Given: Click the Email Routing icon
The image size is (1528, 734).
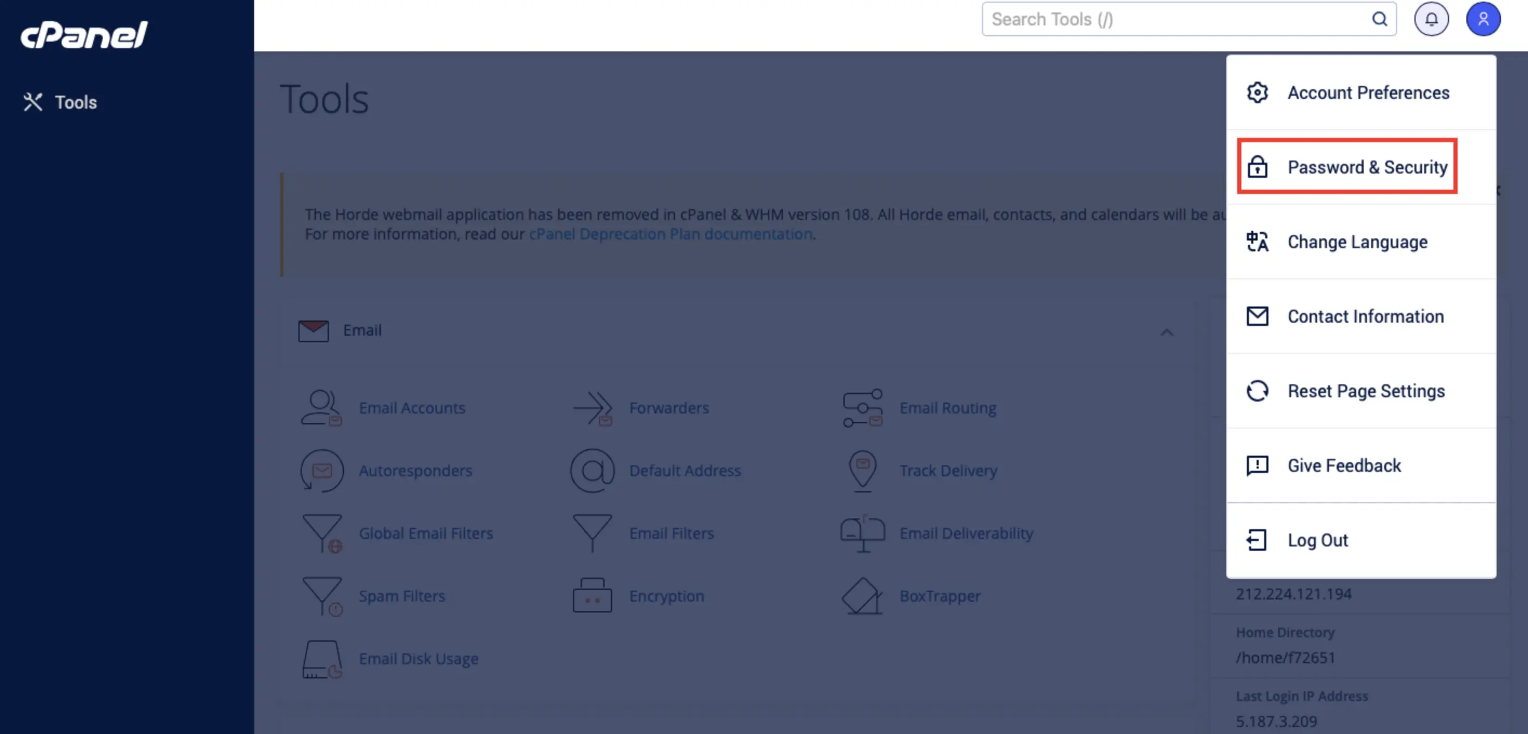Looking at the screenshot, I should 862,408.
